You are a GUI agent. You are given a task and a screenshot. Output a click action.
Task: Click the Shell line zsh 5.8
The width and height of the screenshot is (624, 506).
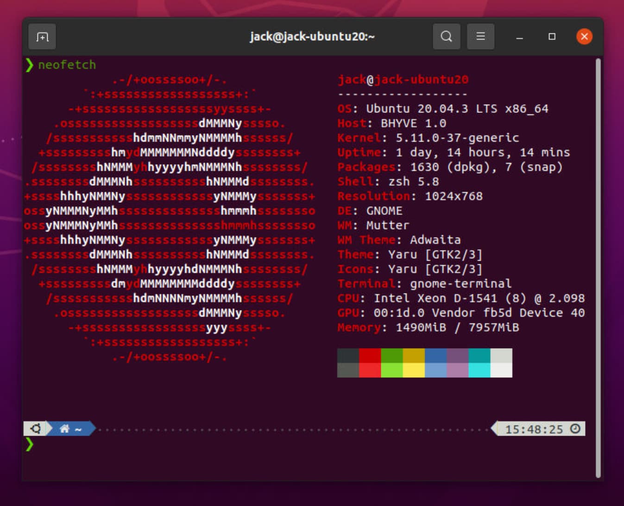coord(388,182)
